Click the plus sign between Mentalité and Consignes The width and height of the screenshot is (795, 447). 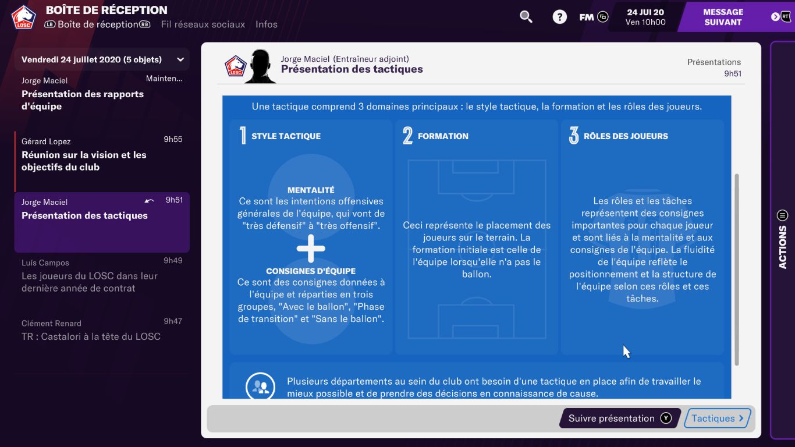(311, 249)
